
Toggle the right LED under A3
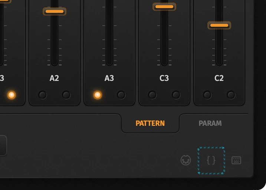pos(121,95)
